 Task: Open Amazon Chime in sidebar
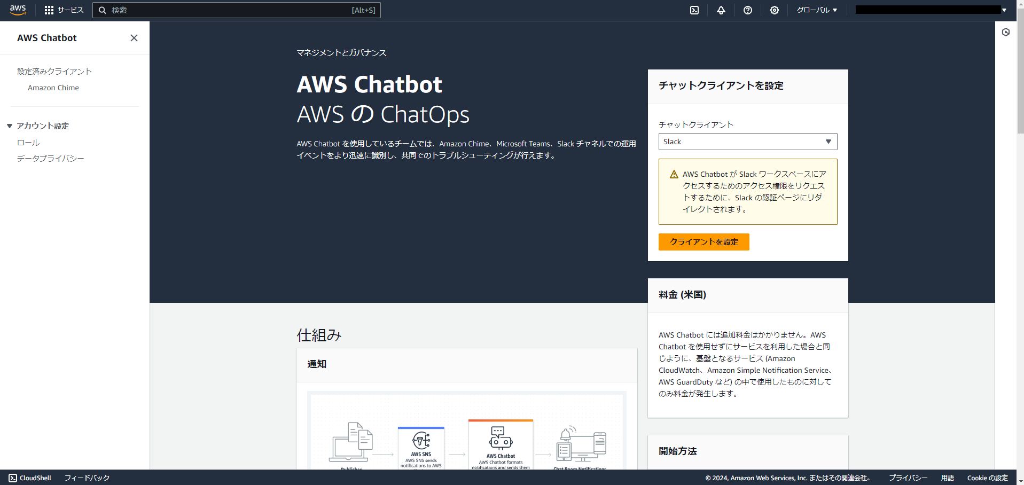[53, 88]
